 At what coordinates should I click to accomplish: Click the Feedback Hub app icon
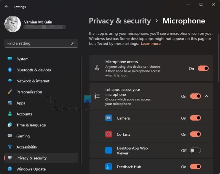point(109,167)
